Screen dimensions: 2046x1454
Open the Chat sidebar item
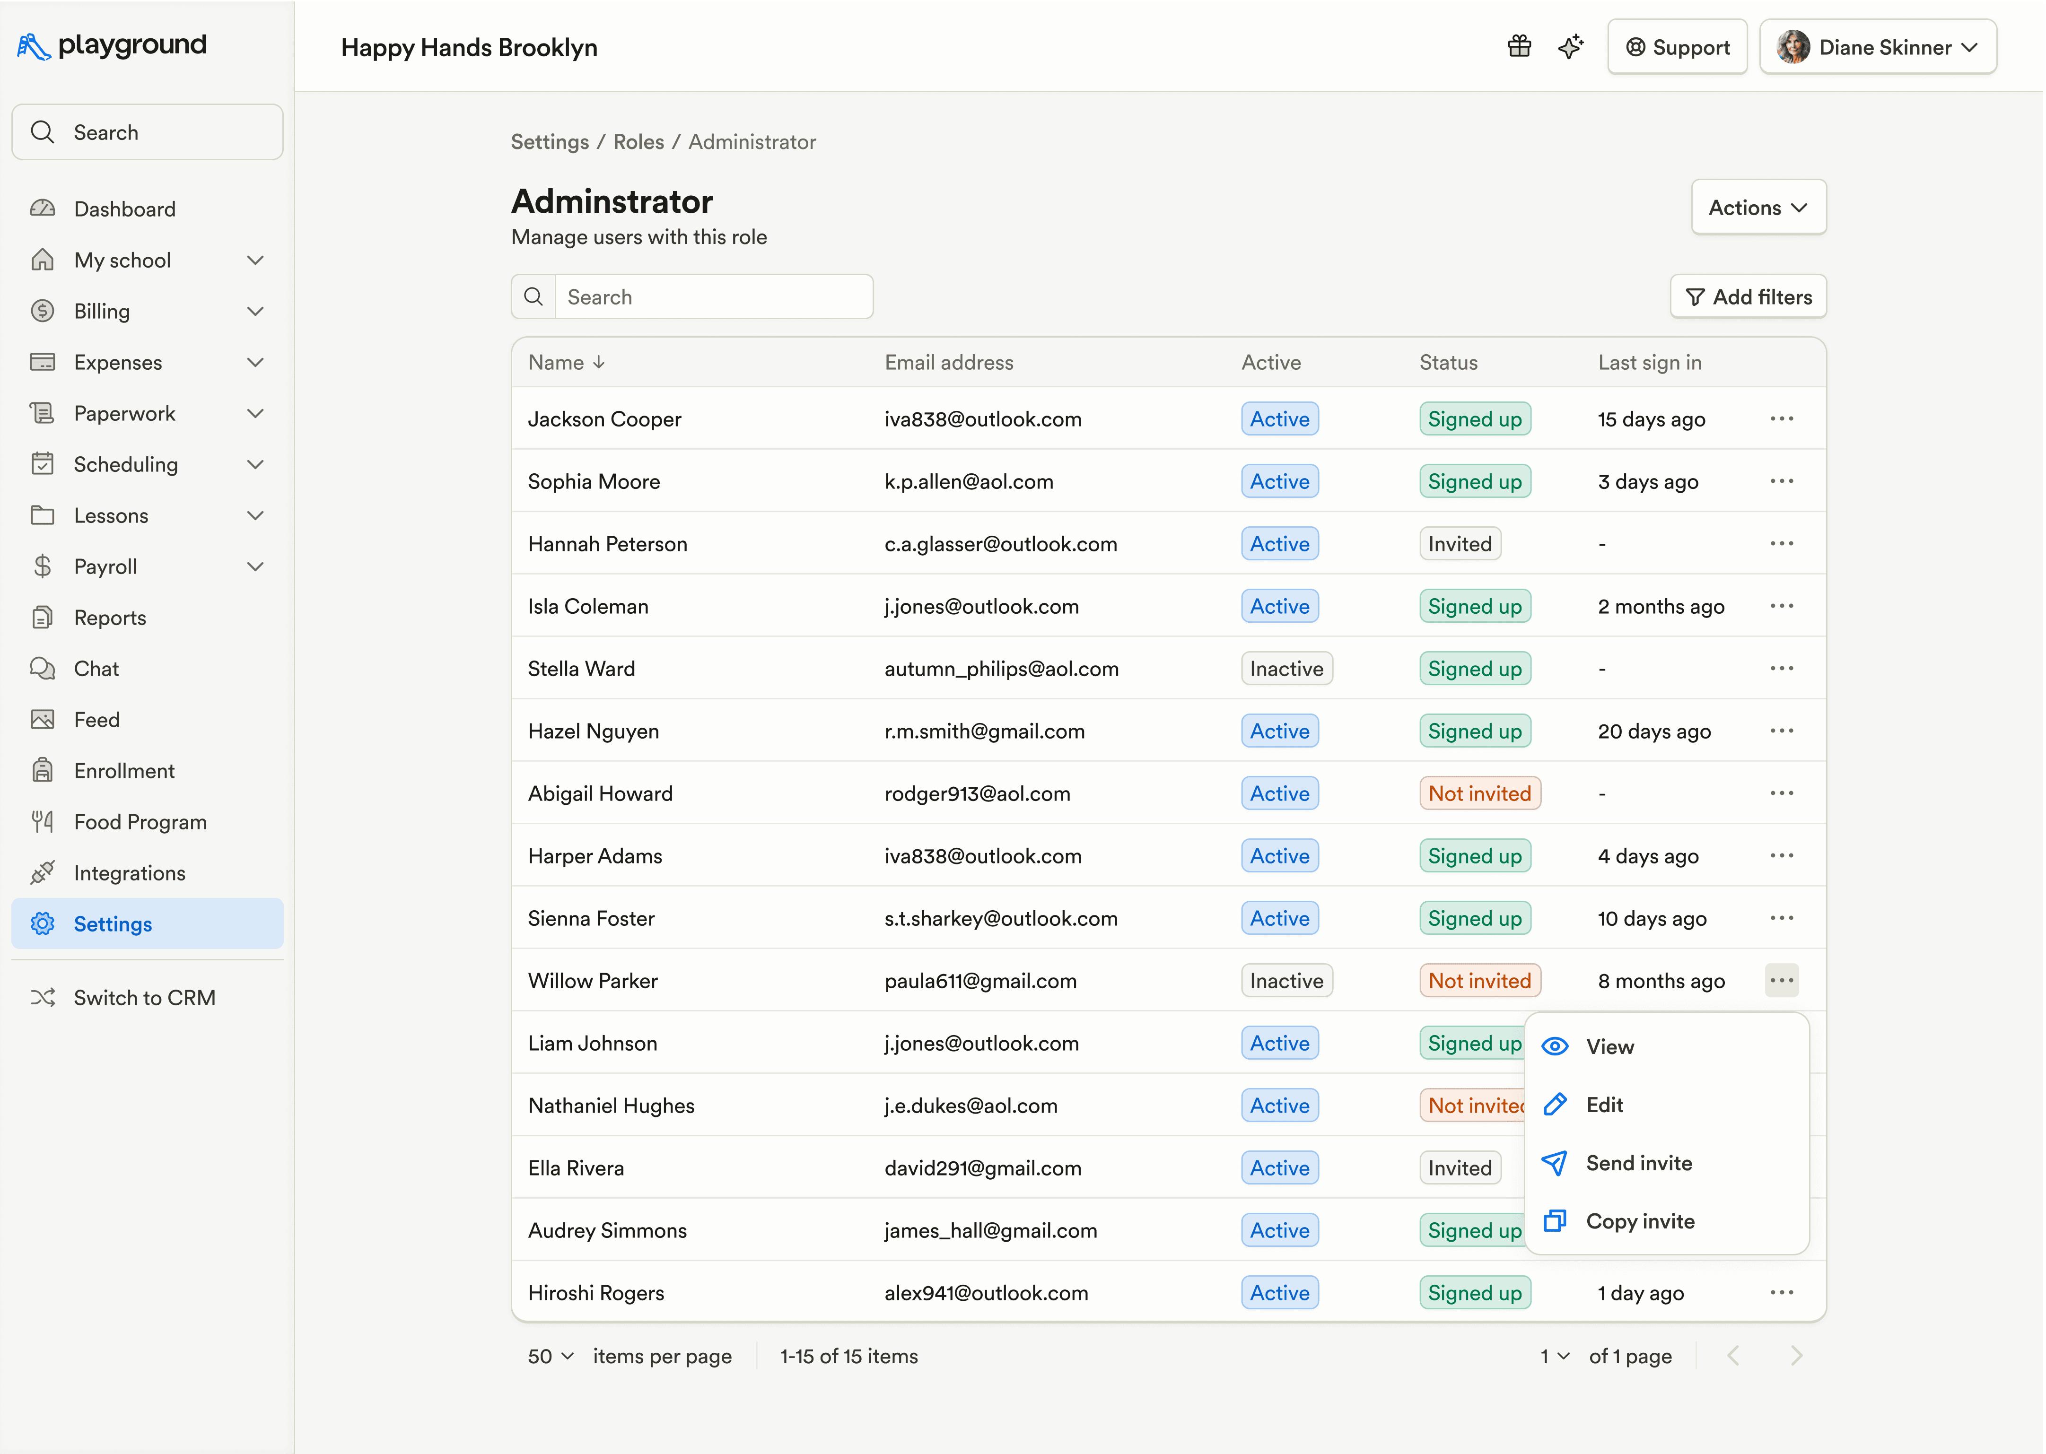96,669
